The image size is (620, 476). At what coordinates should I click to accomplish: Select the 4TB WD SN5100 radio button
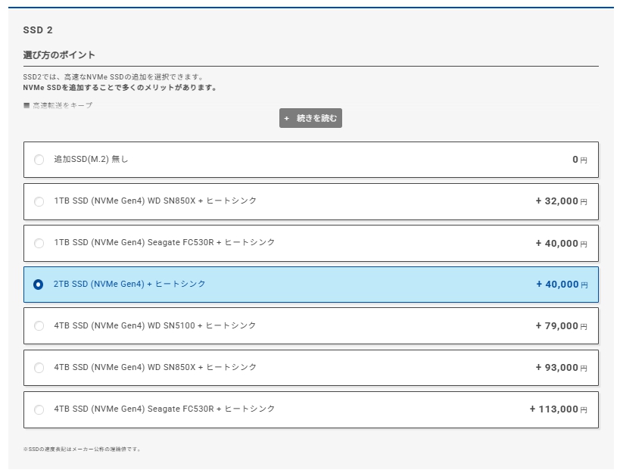(39, 326)
